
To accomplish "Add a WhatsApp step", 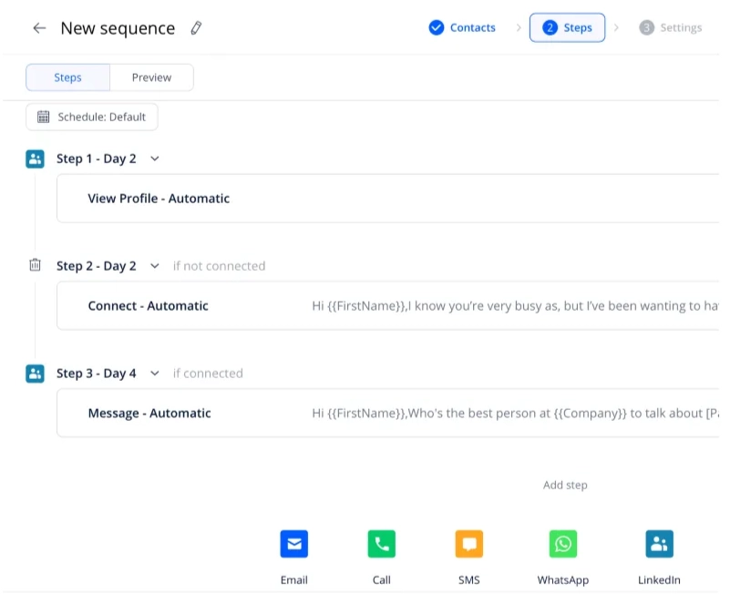I will [x=563, y=545].
